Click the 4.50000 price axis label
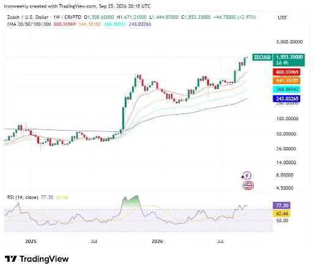The height and width of the screenshot is (271, 313). pyautogui.click(x=285, y=188)
